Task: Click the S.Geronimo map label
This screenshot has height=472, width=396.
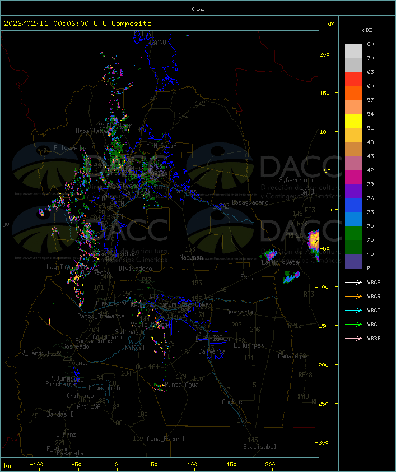Action: click(296, 180)
